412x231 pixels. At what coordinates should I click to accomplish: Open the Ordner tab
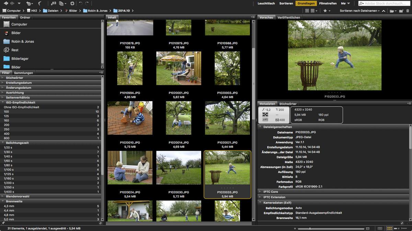pos(25,17)
